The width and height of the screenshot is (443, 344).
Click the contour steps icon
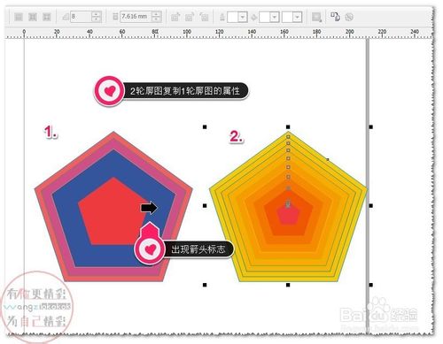[66, 17]
